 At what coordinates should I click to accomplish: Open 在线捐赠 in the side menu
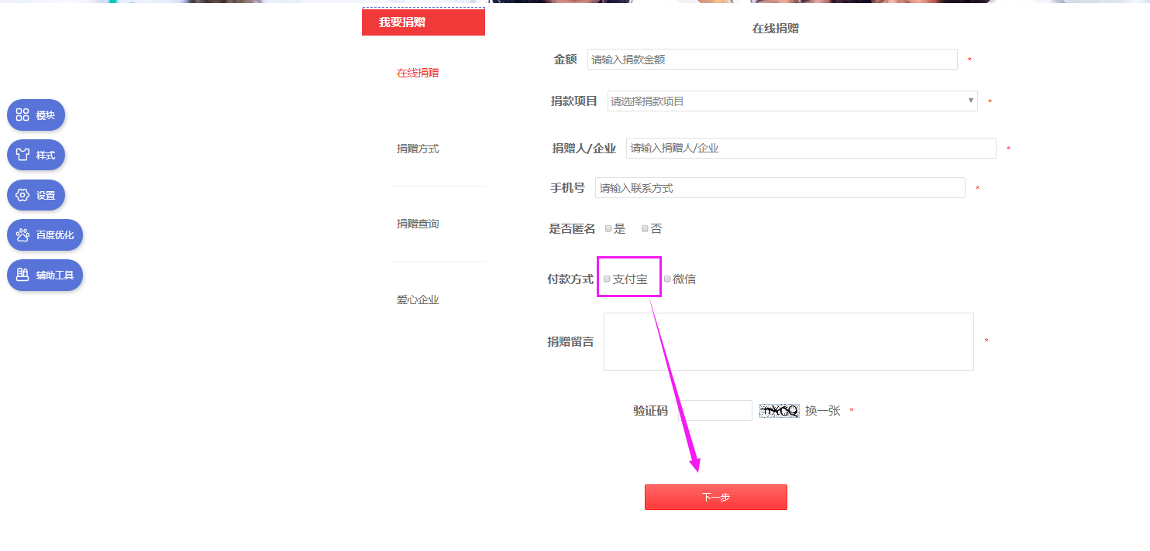click(418, 73)
